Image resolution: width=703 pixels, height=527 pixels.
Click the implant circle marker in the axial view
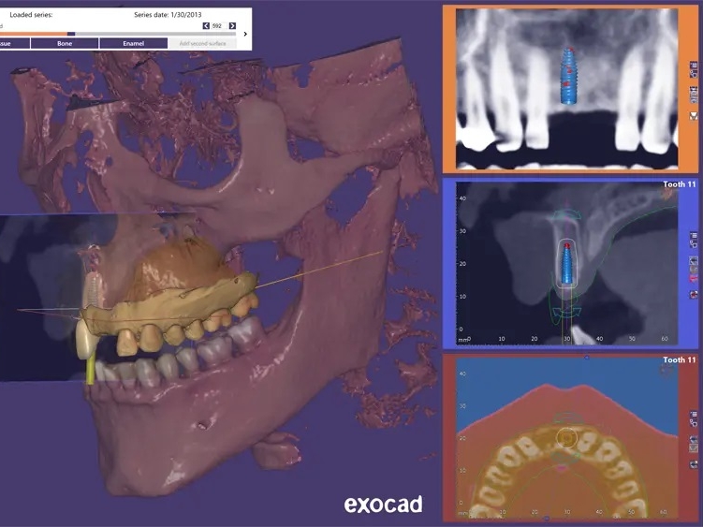point(566,437)
